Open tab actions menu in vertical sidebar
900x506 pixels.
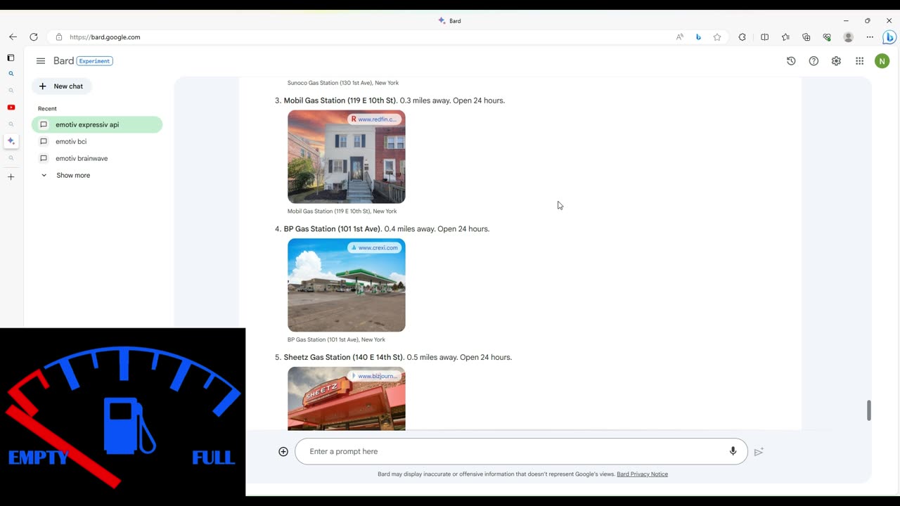click(11, 58)
